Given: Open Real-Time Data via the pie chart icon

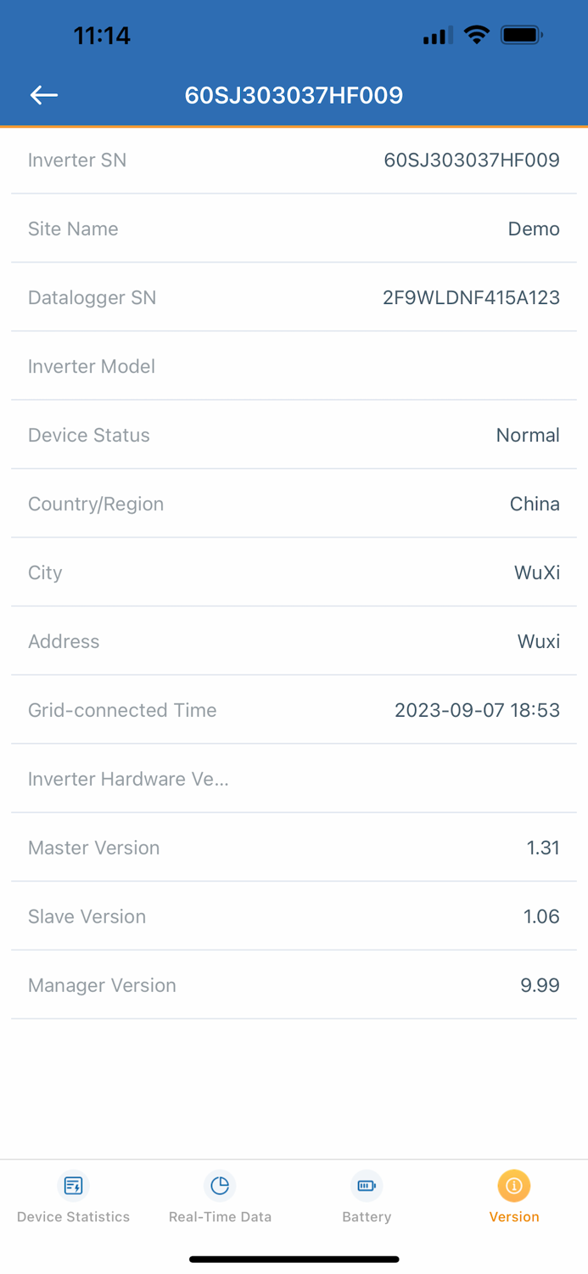Looking at the screenshot, I should coord(220,1185).
